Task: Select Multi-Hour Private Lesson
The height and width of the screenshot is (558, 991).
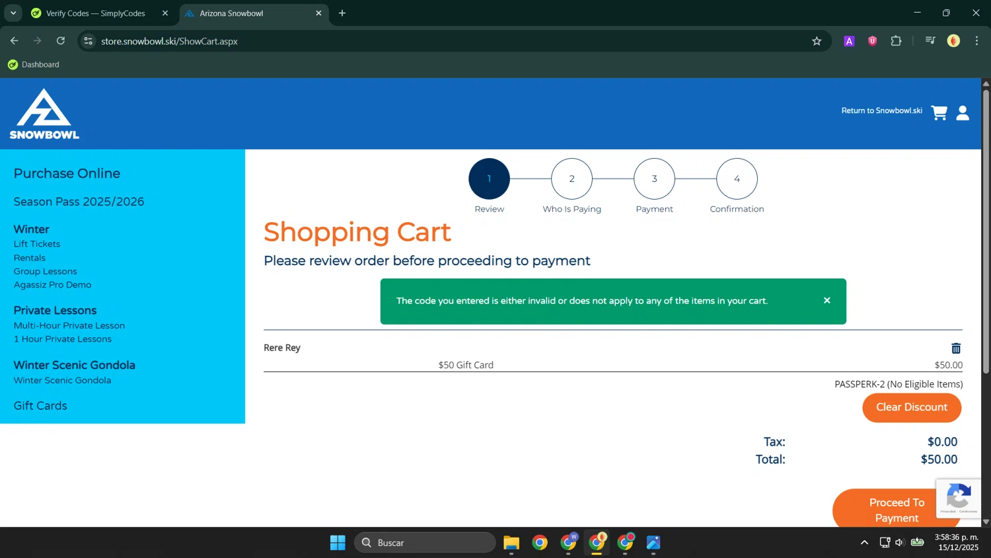Action: tap(69, 325)
